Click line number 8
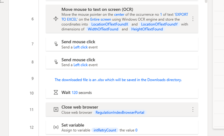This screenshot has width=224, height=136. [x=32, y=62]
